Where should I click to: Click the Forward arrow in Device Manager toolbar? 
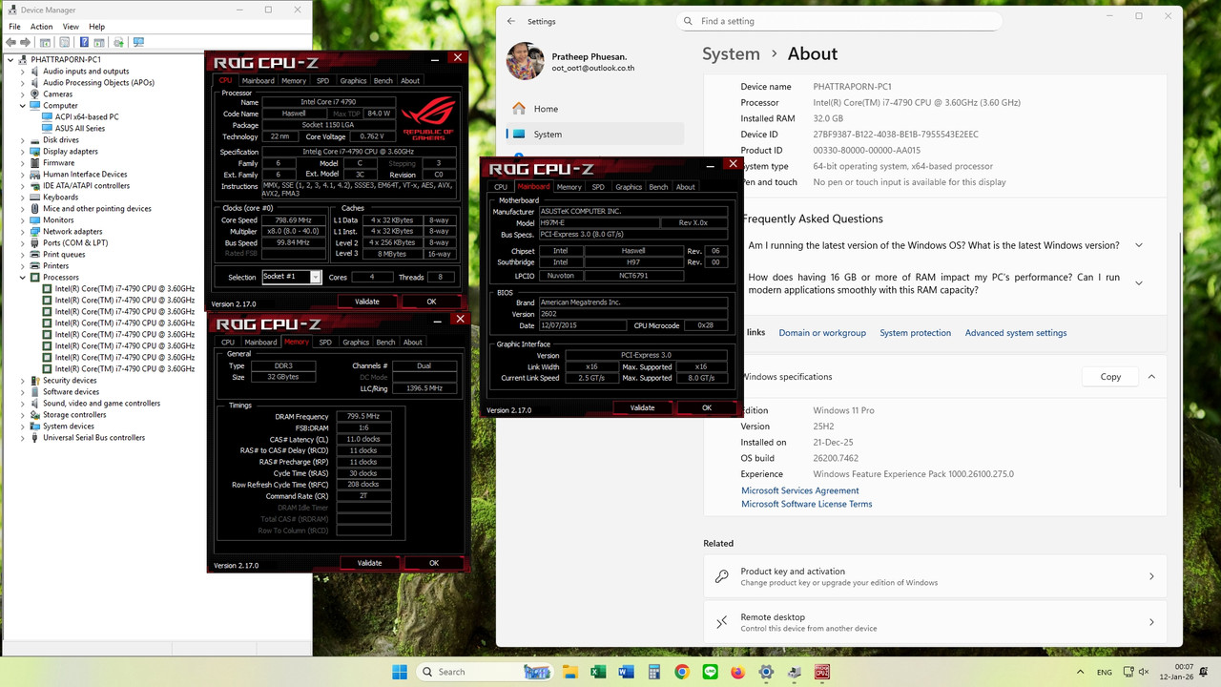point(28,42)
